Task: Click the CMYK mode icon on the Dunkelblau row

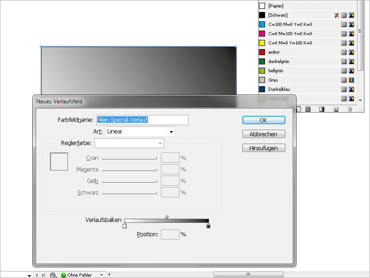Action: [x=351, y=89]
